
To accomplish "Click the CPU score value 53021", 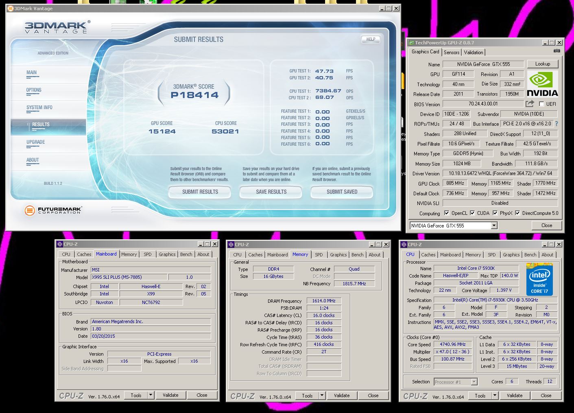I will pos(225,131).
